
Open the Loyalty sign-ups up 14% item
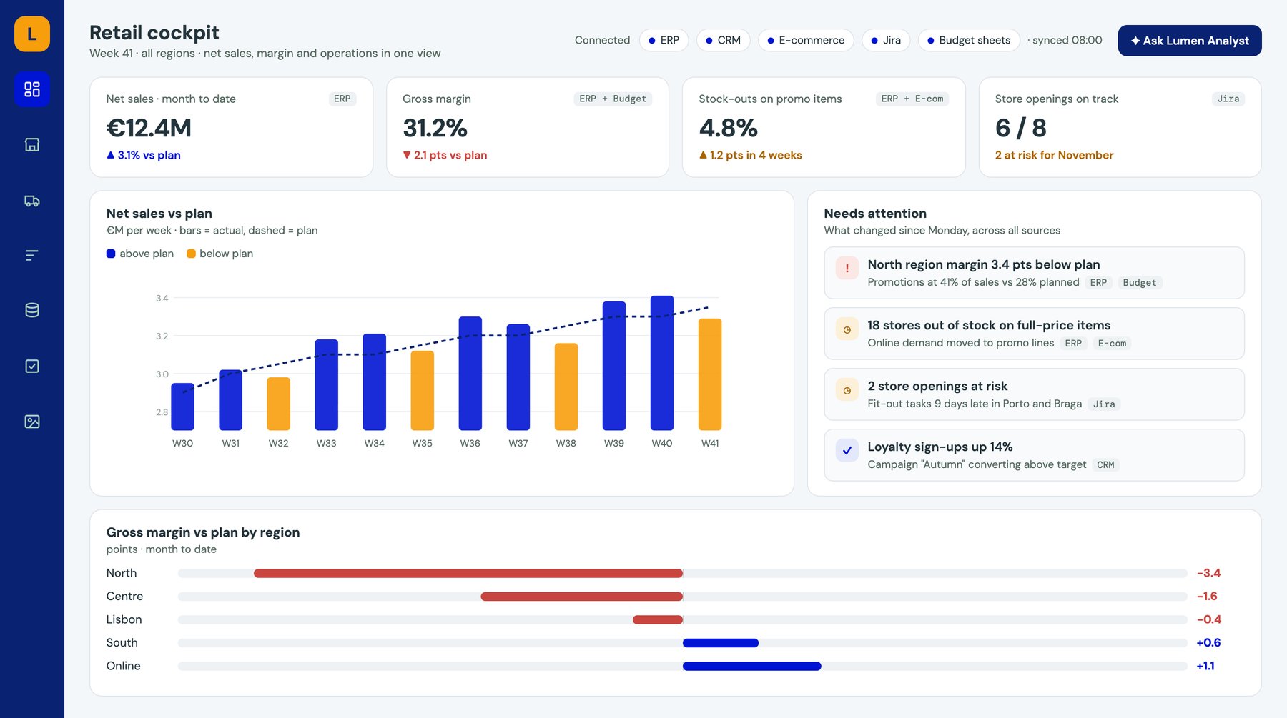(1034, 455)
